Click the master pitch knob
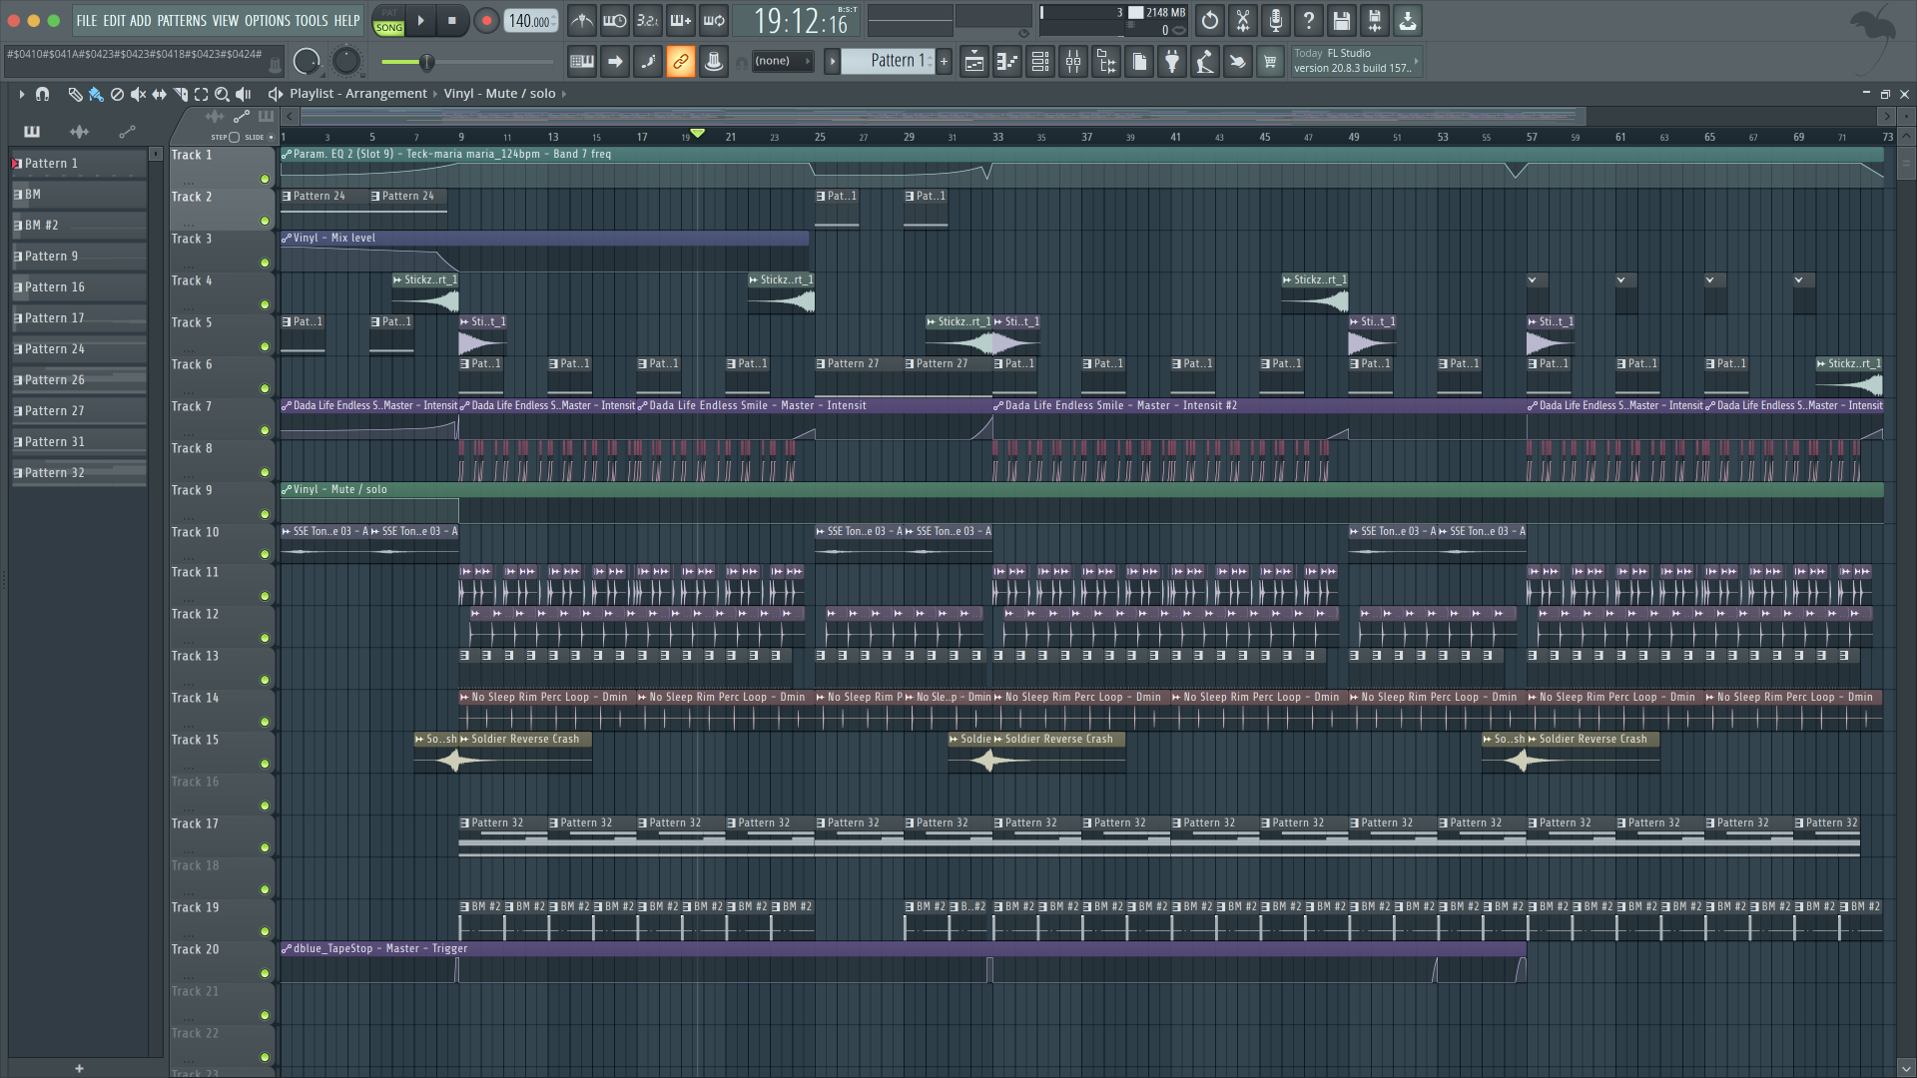1917x1078 pixels. [x=346, y=62]
